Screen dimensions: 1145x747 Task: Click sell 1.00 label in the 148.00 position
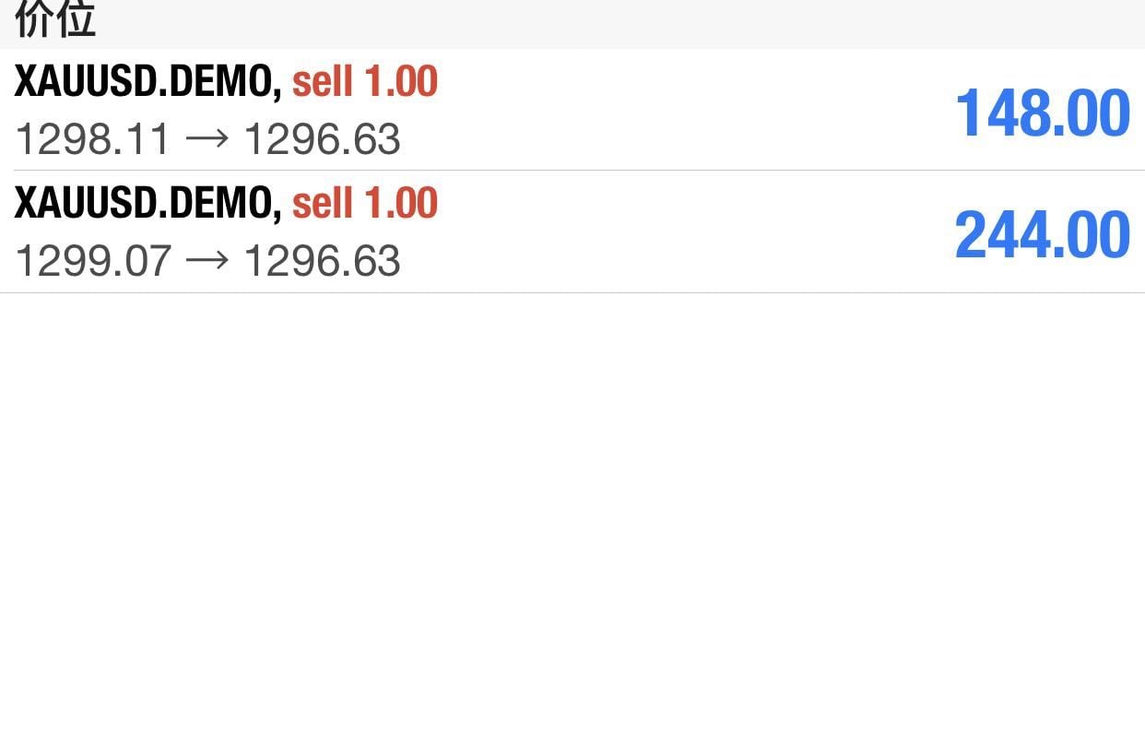(x=365, y=82)
